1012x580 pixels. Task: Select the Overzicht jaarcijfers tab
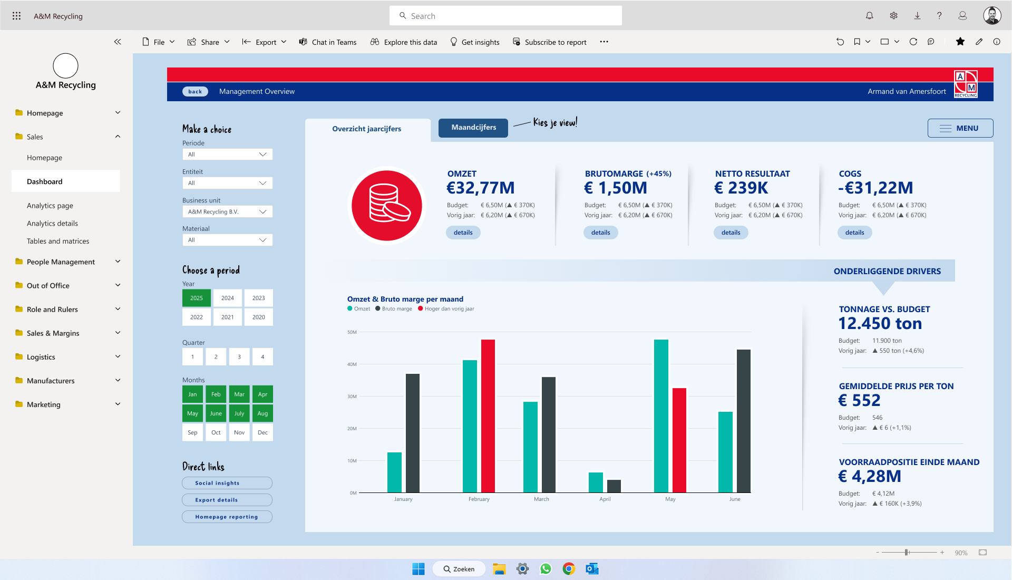(x=367, y=129)
